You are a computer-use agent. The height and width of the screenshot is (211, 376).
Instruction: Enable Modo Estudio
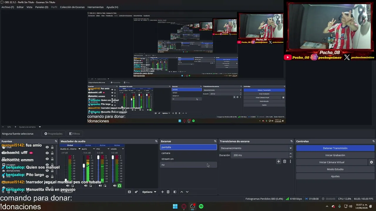(x=335, y=169)
